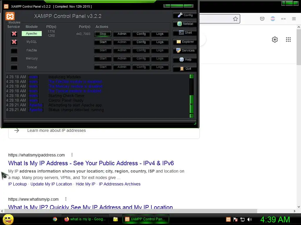Open XAMPP Help
Screen dimensions: 301x225
tap(185, 59)
